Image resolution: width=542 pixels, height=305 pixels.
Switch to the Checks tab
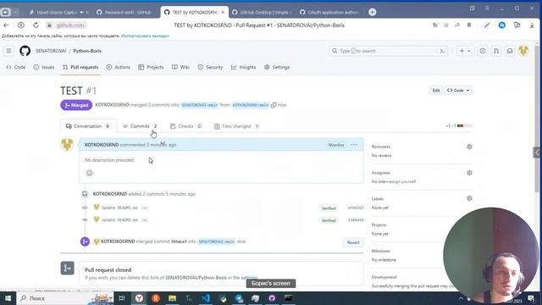186,126
